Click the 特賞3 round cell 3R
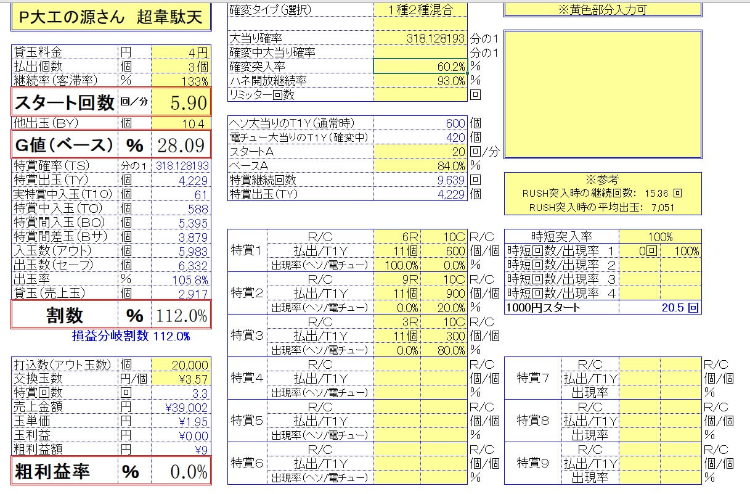Image resolution: width=750 pixels, height=494 pixels. pos(397,321)
